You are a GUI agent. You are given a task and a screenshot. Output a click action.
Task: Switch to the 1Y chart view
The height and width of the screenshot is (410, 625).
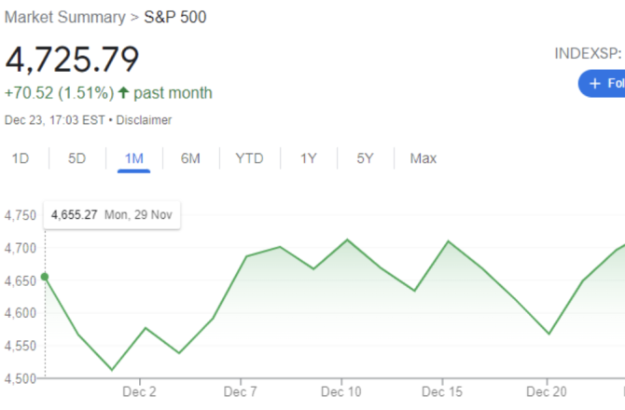tap(309, 158)
